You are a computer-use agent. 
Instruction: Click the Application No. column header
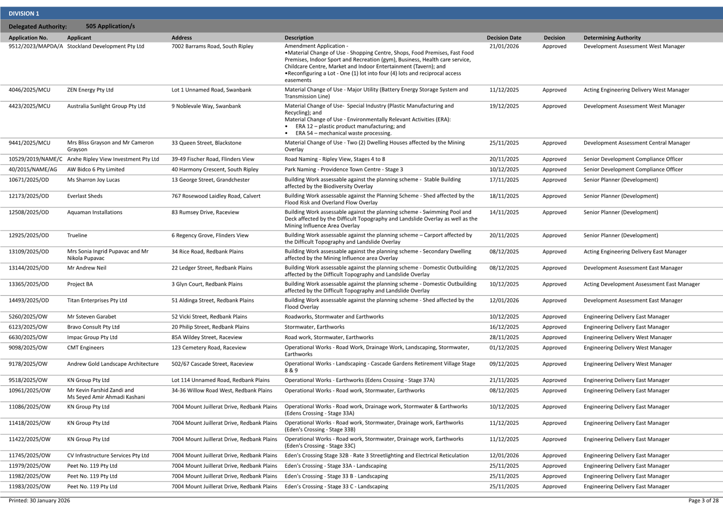pyautogui.click(x=28, y=38)
